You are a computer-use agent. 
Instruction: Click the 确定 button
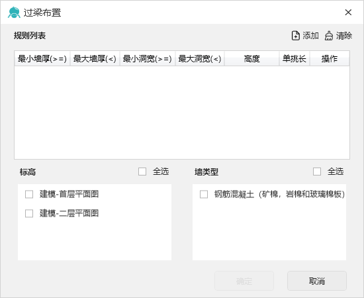point(244,281)
